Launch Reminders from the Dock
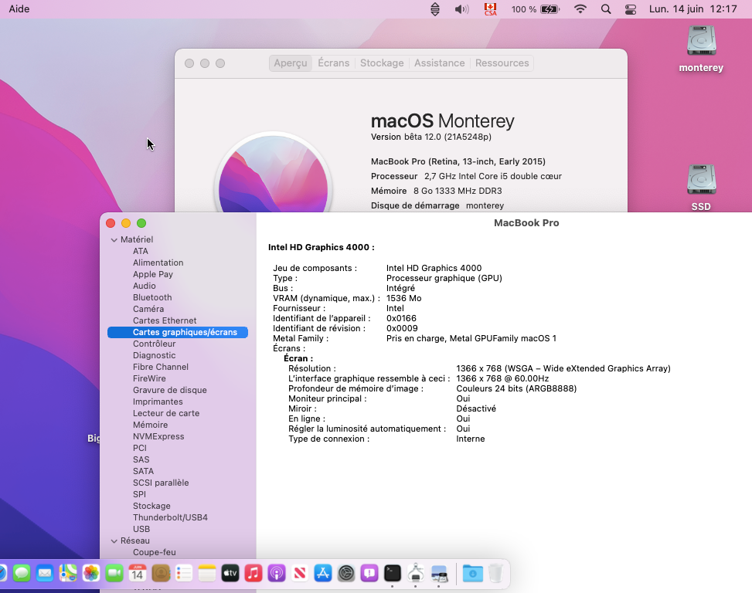Screen dimensions: 752x593 click(184, 573)
